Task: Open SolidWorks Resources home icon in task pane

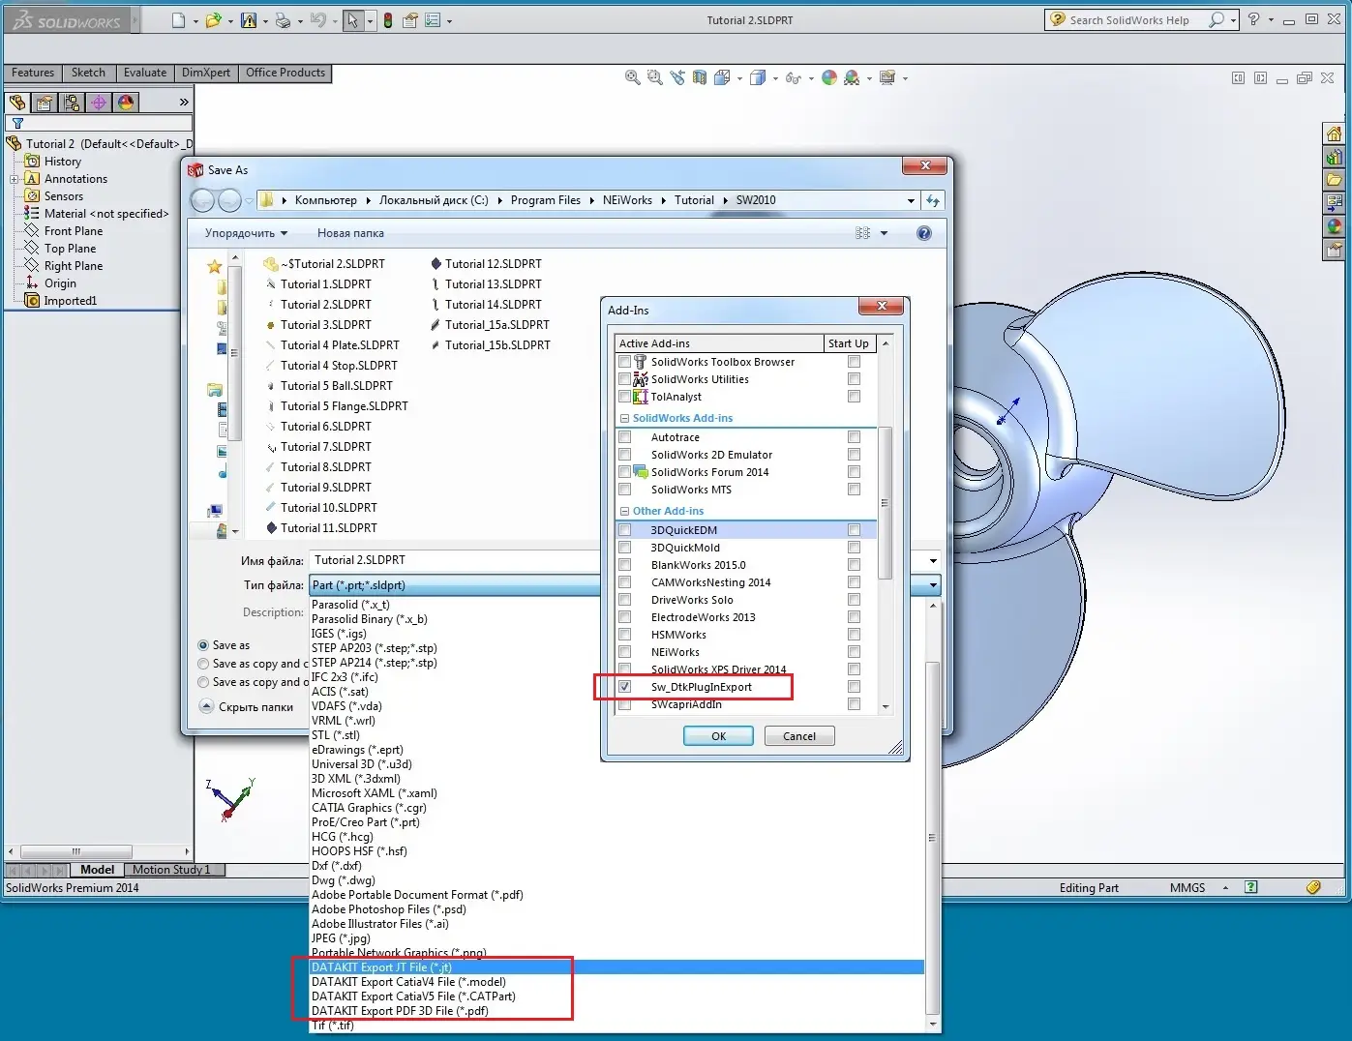Action: (x=1335, y=134)
